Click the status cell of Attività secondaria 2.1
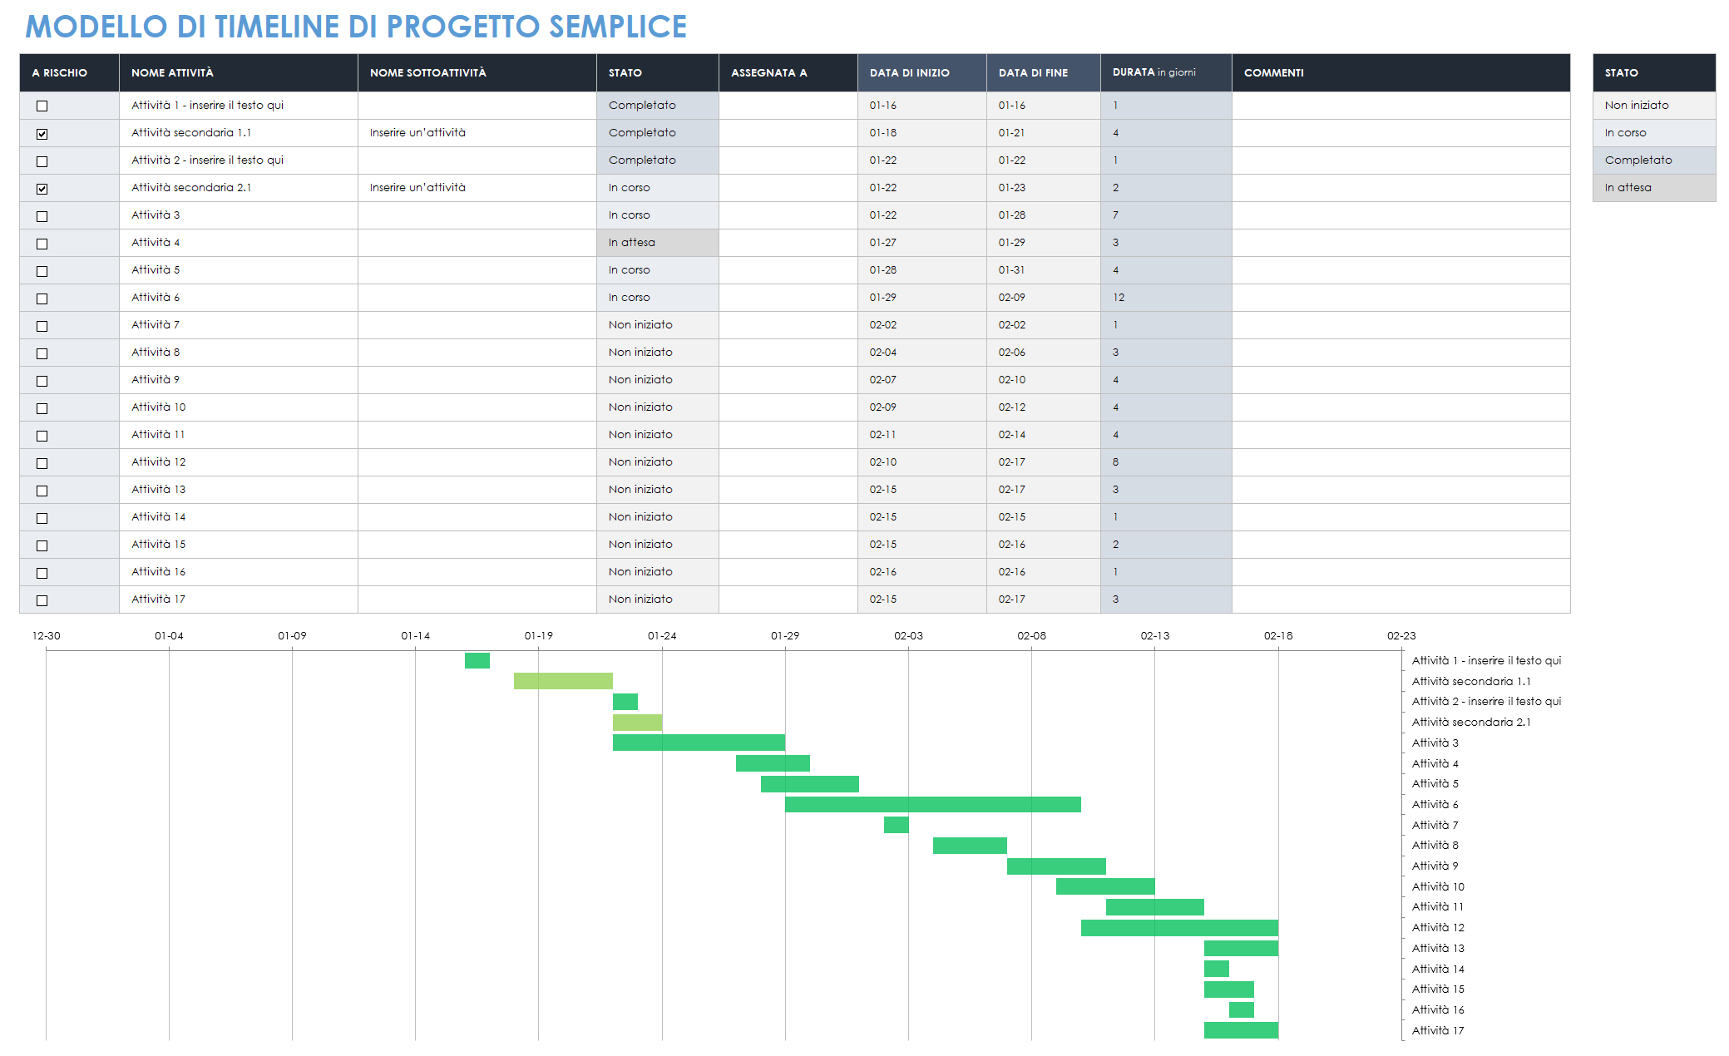 658,188
